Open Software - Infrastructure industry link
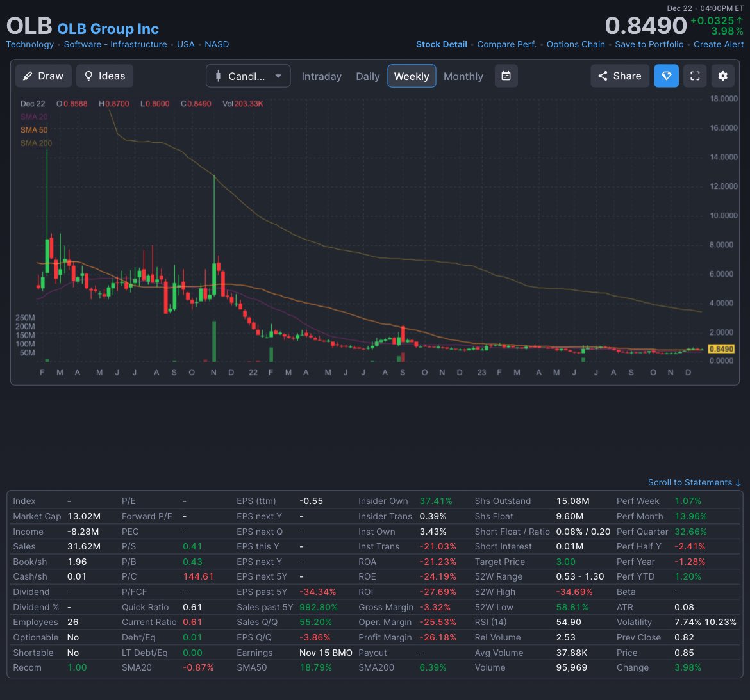Viewport: 750px width, 700px height. (115, 44)
